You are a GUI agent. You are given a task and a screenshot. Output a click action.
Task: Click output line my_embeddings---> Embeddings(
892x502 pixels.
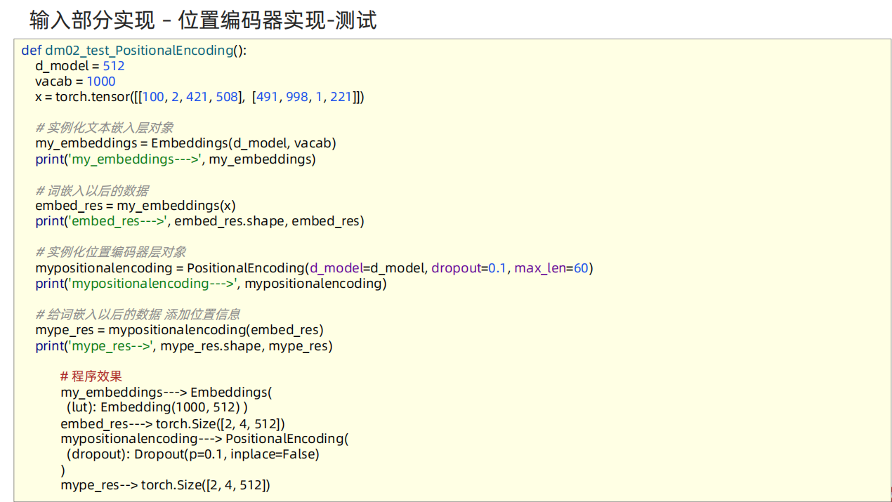(x=166, y=392)
